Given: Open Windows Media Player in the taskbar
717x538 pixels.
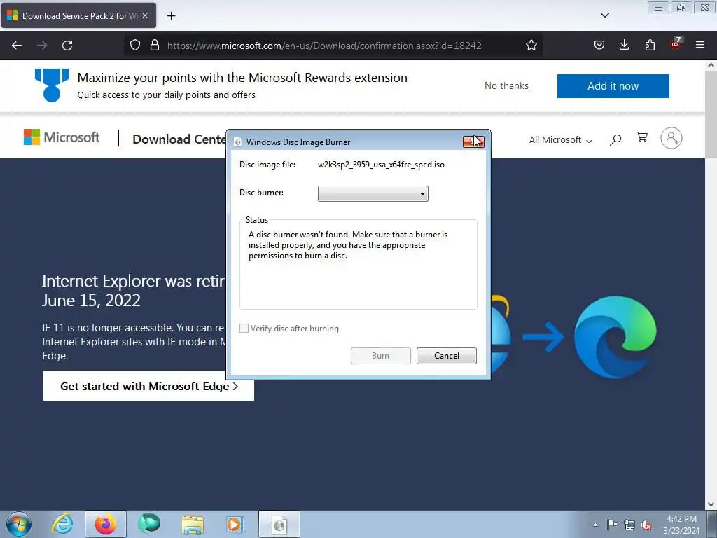Looking at the screenshot, I should pyautogui.click(x=236, y=524).
